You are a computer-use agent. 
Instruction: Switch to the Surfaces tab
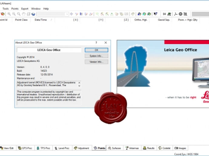click(114, 148)
